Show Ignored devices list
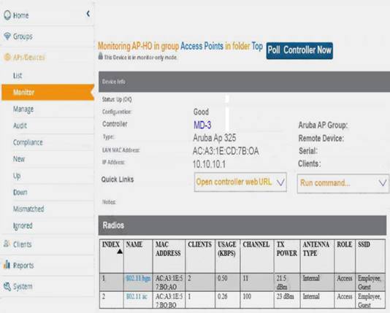This screenshot has width=390, height=313. (23, 225)
